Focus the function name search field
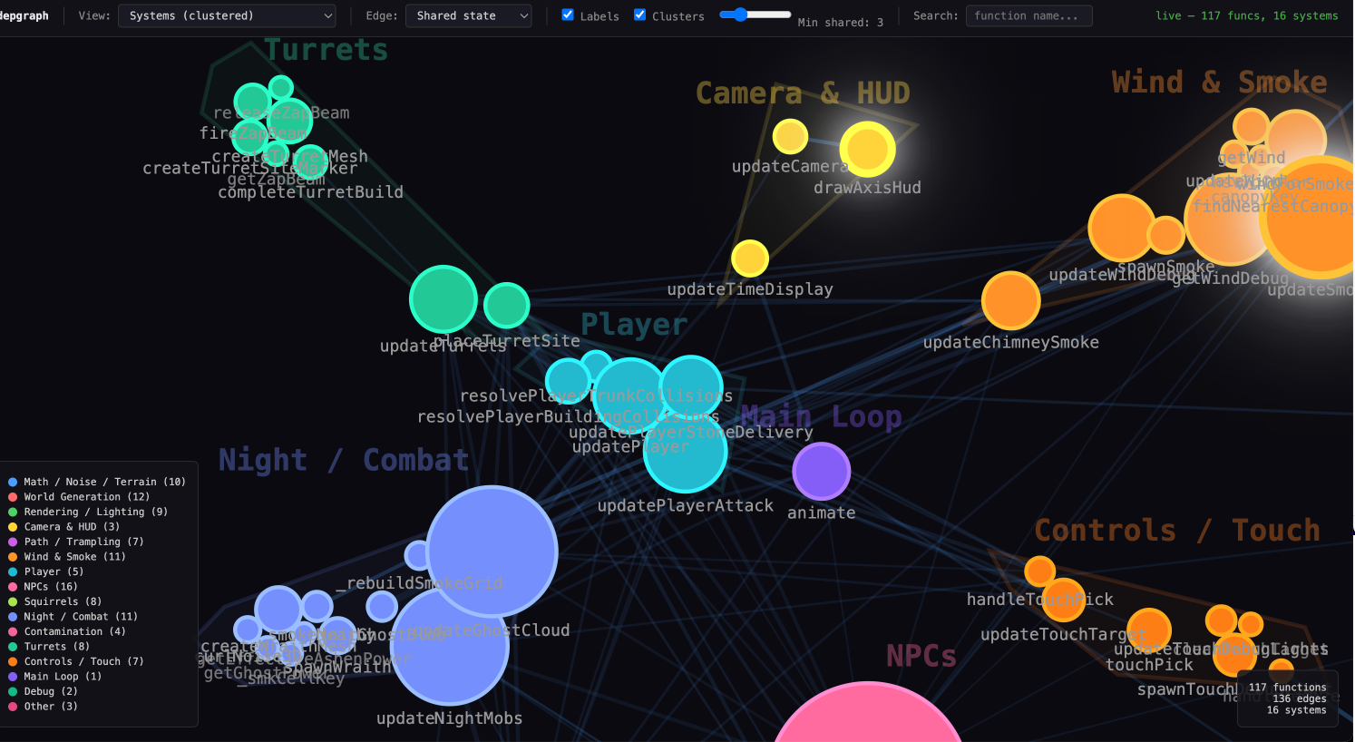Image resolution: width=1355 pixels, height=742 pixels. click(x=1028, y=15)
